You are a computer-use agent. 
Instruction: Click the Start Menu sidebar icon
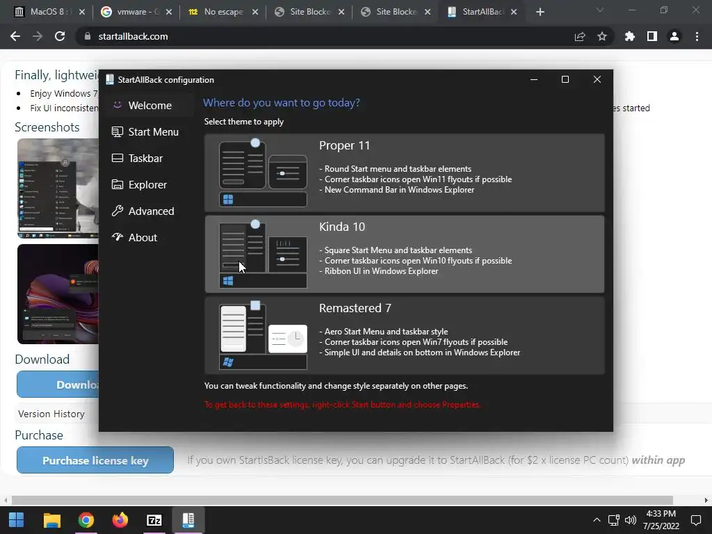(117, 131)
